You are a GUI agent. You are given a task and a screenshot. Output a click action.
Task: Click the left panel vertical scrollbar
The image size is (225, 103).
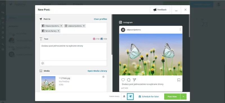(x=112, y=34)
